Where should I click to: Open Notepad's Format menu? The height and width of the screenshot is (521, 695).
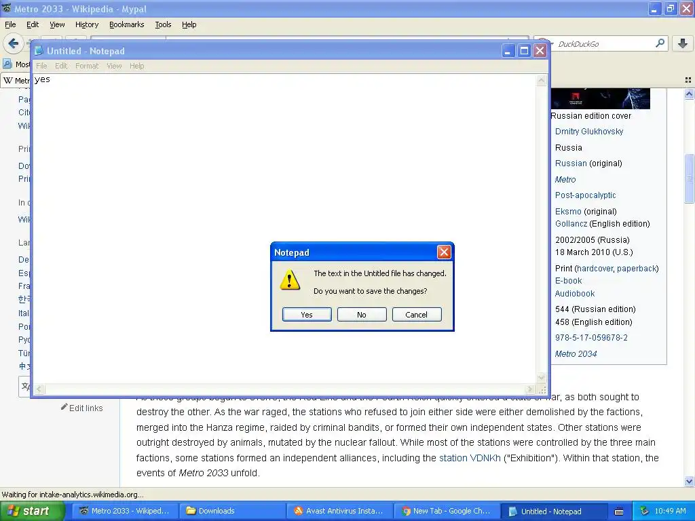pos(87,66)
